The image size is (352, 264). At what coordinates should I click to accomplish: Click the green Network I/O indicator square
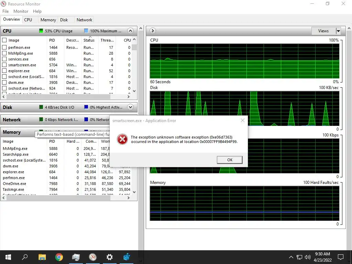41,119
